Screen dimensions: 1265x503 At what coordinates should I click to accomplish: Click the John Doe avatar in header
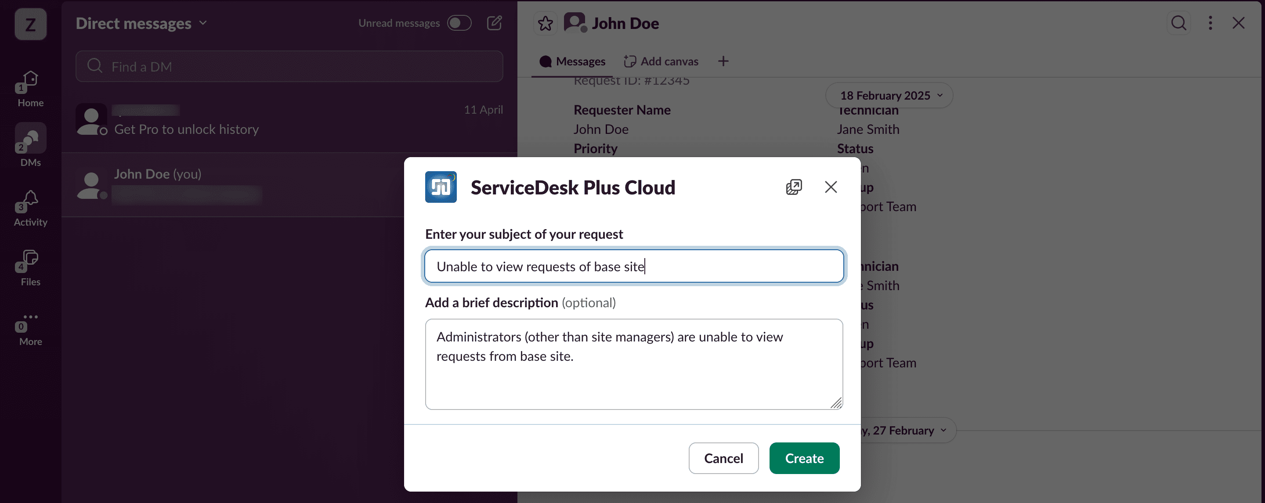575,23
